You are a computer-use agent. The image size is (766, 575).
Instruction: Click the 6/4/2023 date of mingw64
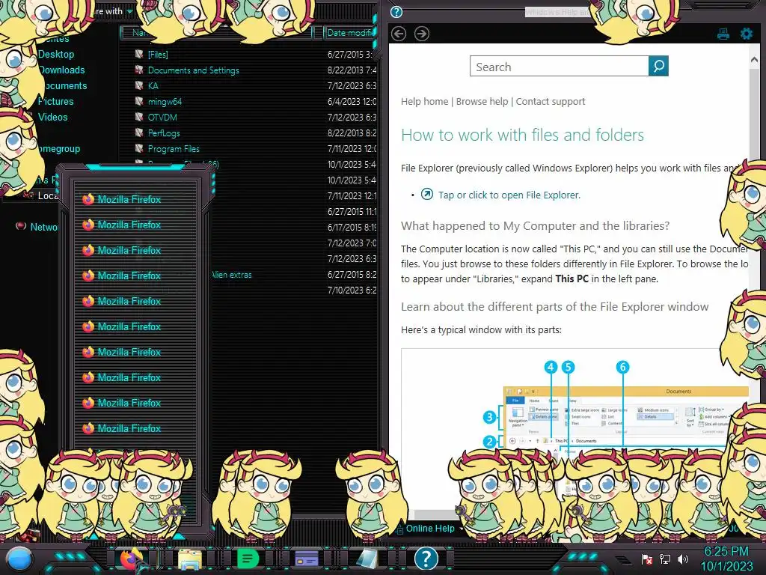click(352, 102)
